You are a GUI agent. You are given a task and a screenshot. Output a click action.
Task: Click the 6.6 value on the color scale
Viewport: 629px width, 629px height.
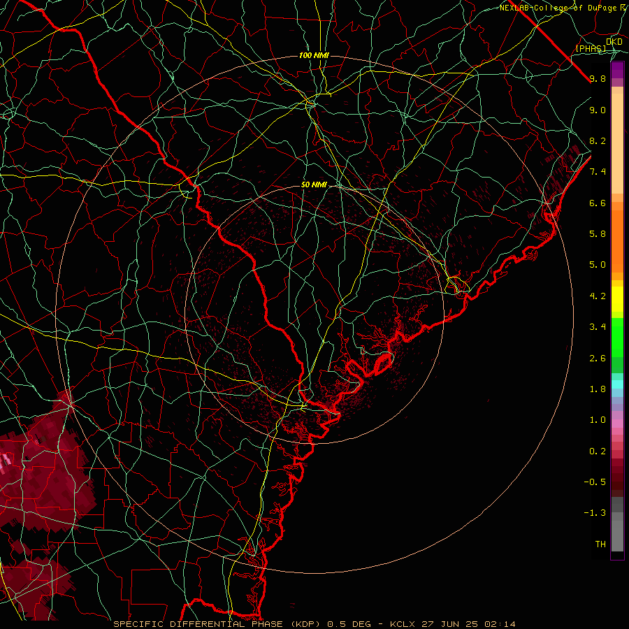pos(598,203)
